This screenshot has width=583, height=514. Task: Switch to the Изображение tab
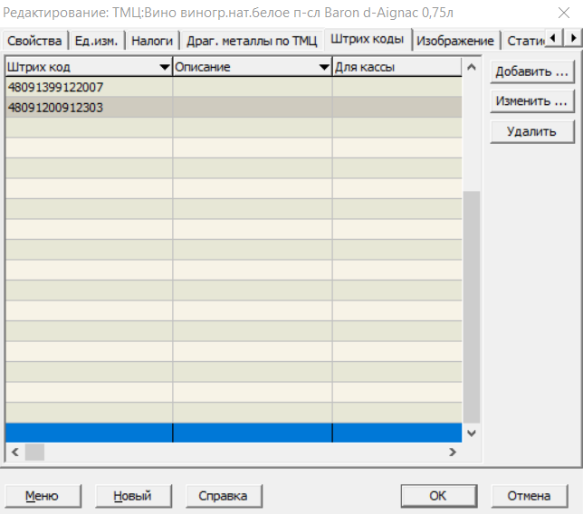[455, 41]
